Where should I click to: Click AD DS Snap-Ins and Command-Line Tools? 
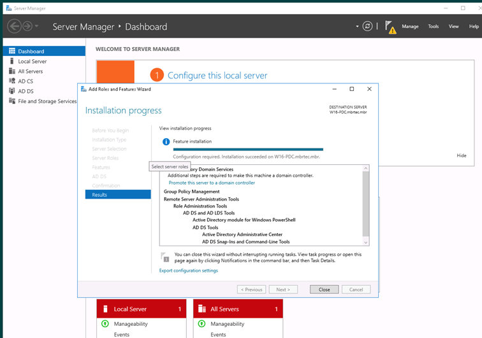pos(246,242)
